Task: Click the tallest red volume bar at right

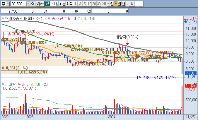Action: pyautogui.click(x=182, y=100)
